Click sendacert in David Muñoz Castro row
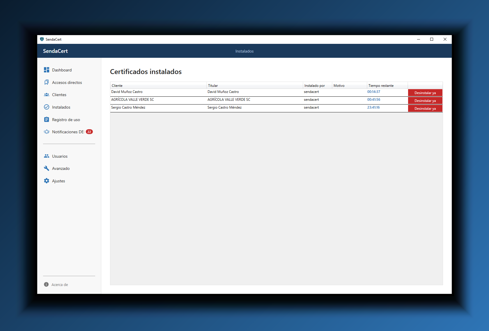The width and height of the screenshot is (489, 331). pos(311,92)
